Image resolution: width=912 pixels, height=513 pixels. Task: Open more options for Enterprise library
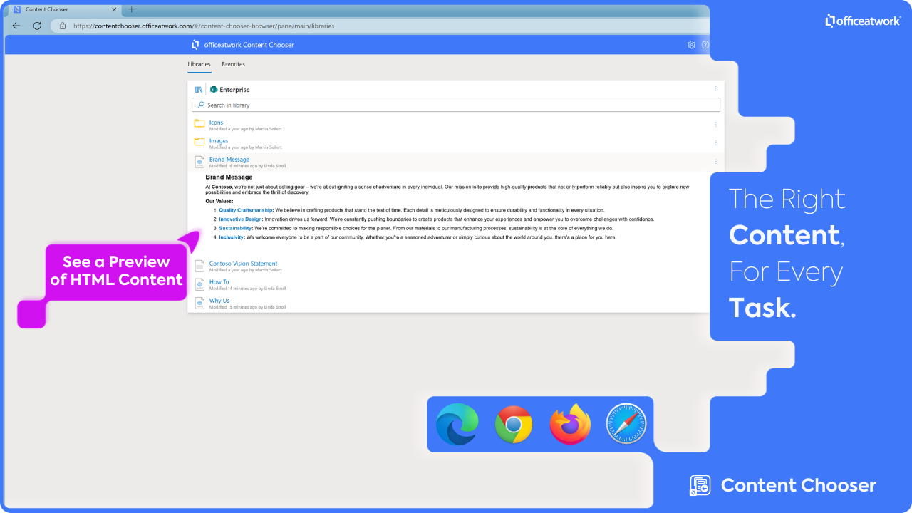(716, 89)
